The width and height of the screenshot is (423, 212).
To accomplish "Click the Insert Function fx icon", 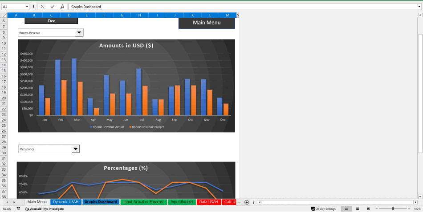I will click(62, 7).
